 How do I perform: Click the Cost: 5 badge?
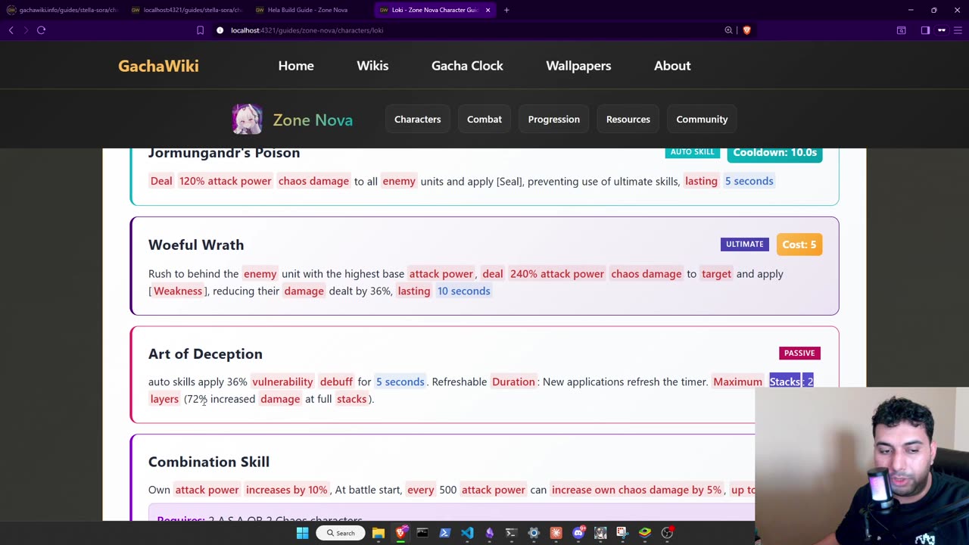point(799,244)
